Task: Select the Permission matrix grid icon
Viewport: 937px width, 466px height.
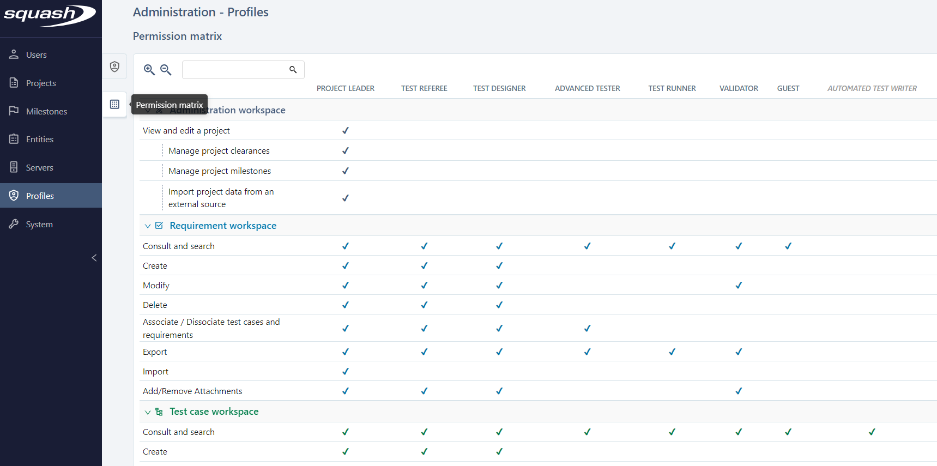Action: [x=114, y=104]
